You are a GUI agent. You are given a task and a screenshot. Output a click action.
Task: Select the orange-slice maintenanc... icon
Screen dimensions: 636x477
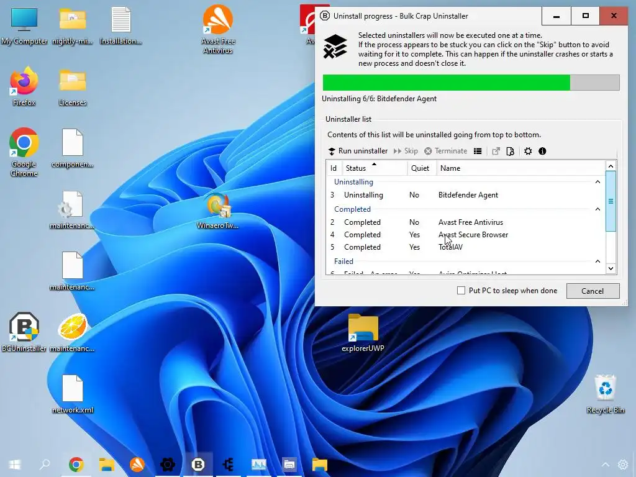(73, 332)
